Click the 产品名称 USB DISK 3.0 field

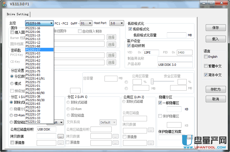(x=175, y=65)
